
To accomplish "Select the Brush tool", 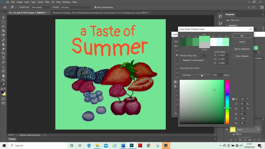I will 3,40.
